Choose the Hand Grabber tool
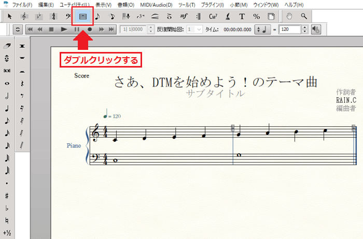Image resolution: width=363 pixels, height=239 pixels. [290, 17]
